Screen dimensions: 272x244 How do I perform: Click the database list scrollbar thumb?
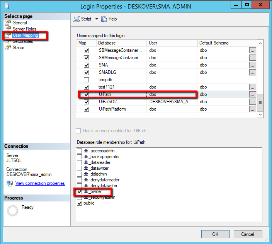point(260,102)
